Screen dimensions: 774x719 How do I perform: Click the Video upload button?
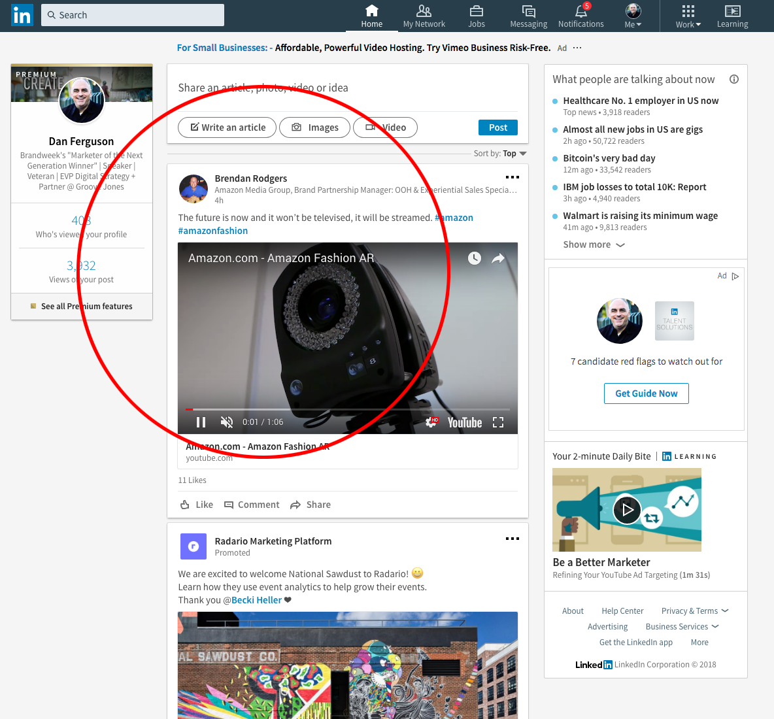tap(385, 127)
